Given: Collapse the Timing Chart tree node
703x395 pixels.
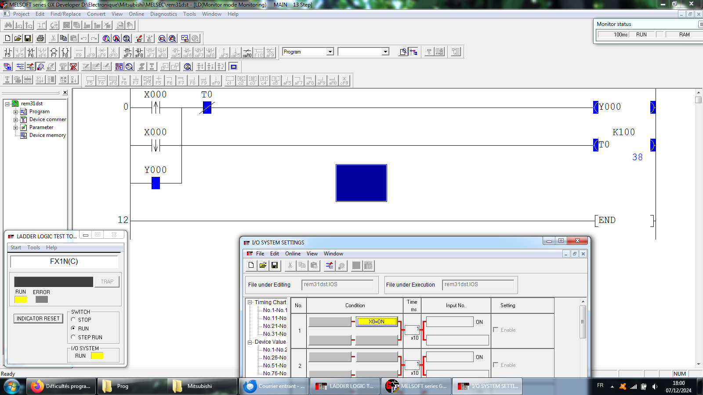Looking at the screenshot, I should [x=250, y=302].
